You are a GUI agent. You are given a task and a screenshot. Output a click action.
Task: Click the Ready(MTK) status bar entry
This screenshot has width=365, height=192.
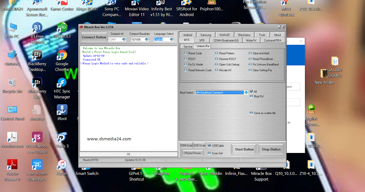pos(91,160)
